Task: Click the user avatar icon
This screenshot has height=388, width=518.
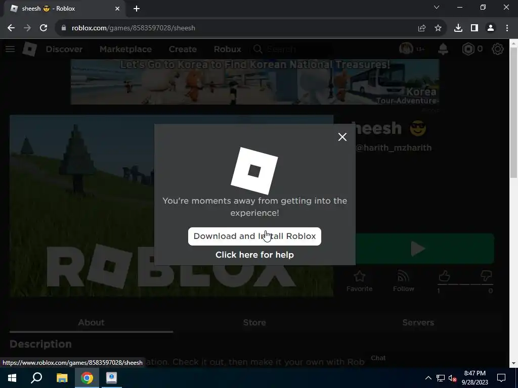Action: pos(406,49)
